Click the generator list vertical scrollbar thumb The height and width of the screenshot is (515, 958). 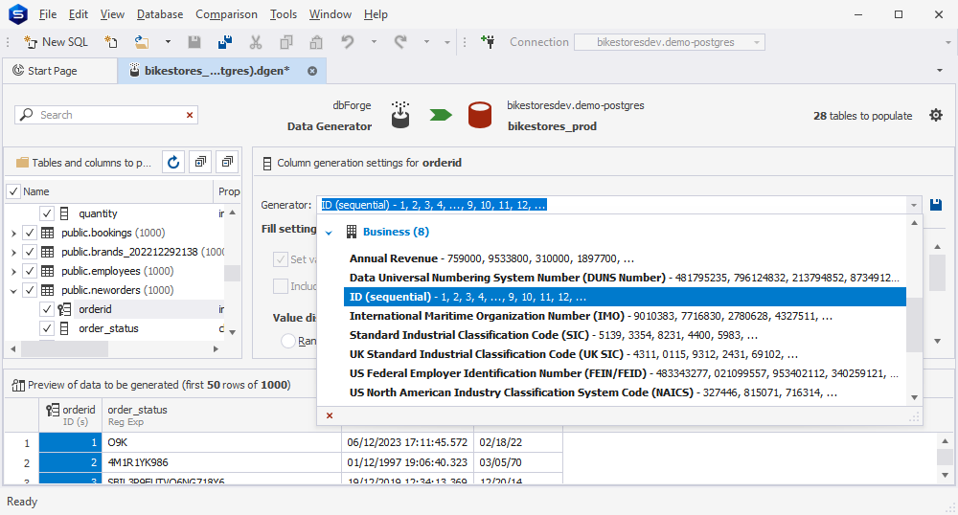point(914,325)
